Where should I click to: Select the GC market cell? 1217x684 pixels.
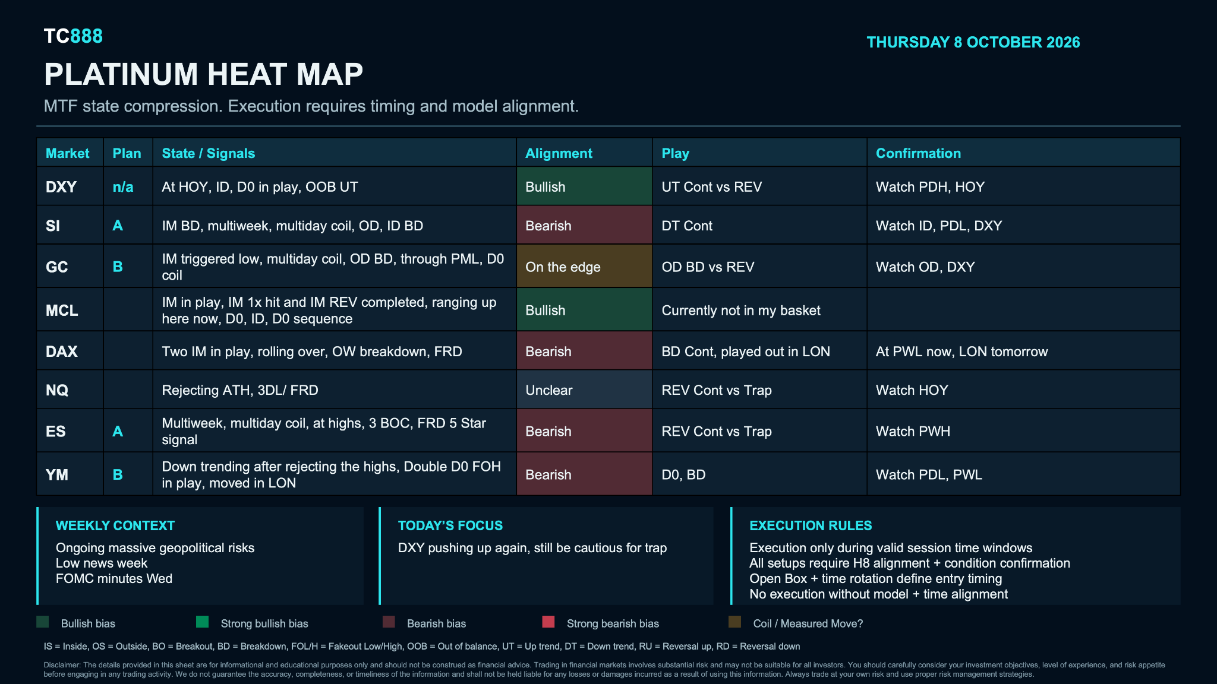pos(70,267)
